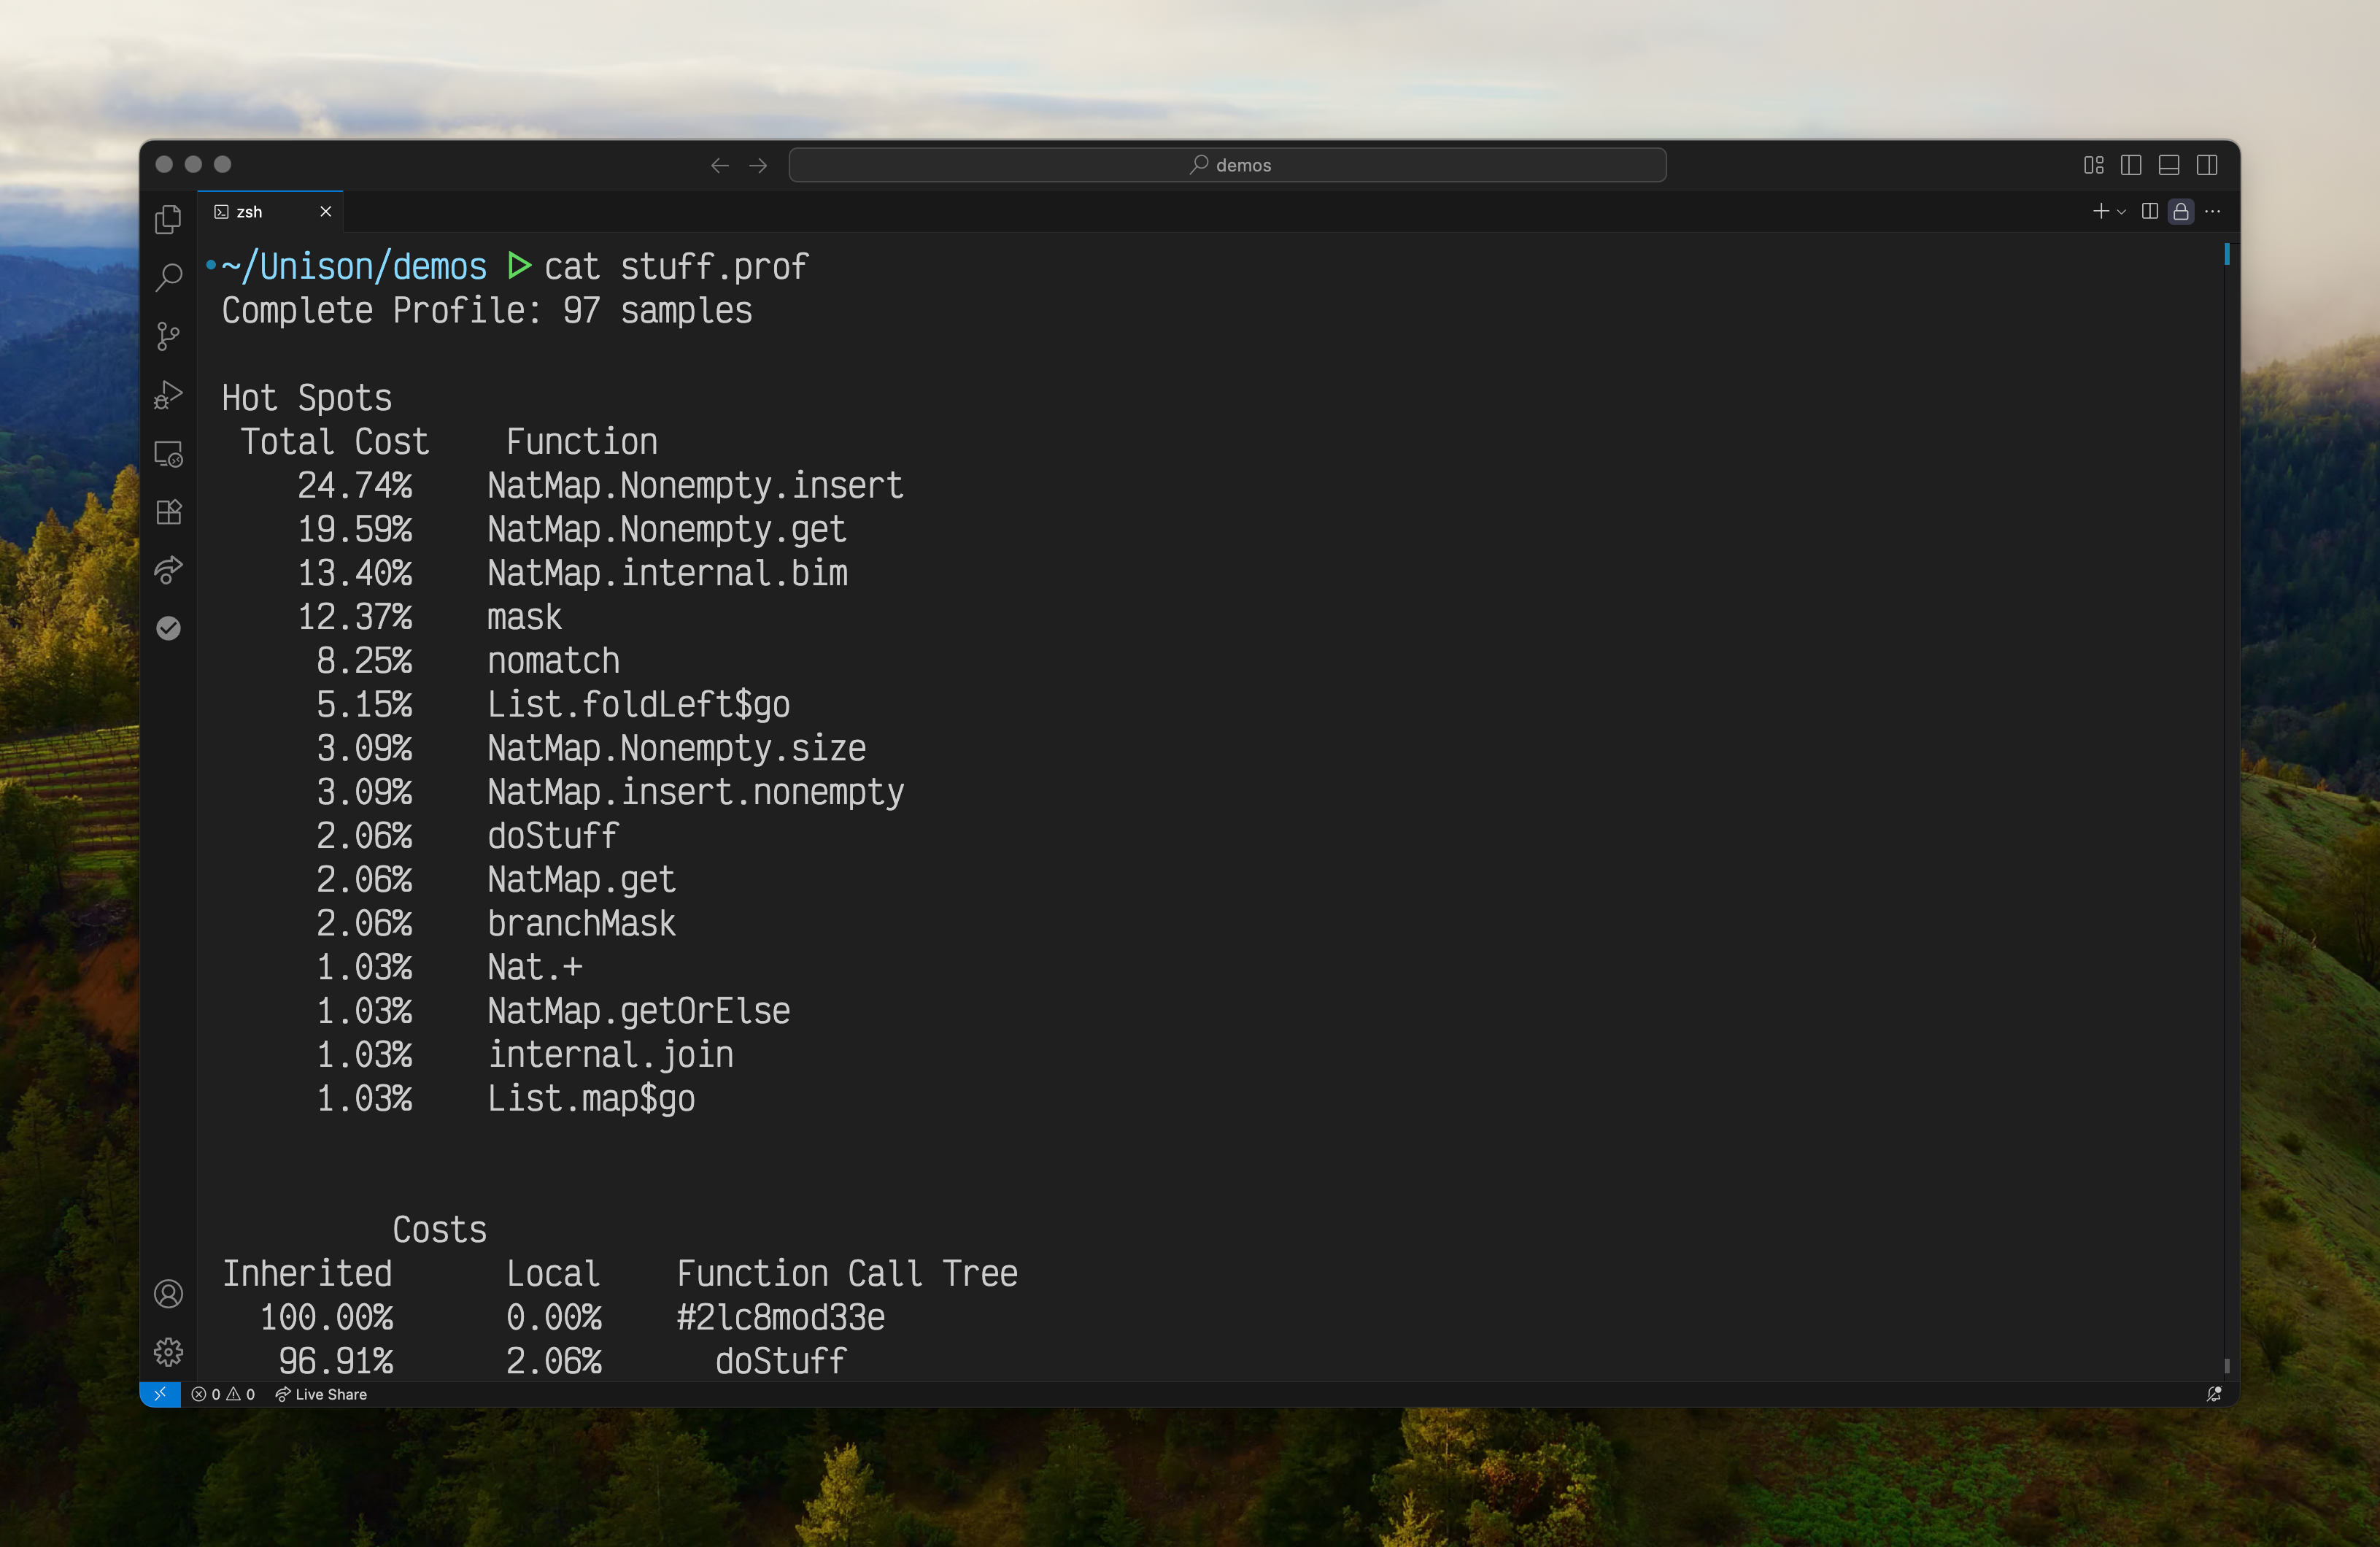Click 'List.map$go' function name
Image resolution: width=2380 pixels, height=1547 pixels.
[x=591, y=1100]
